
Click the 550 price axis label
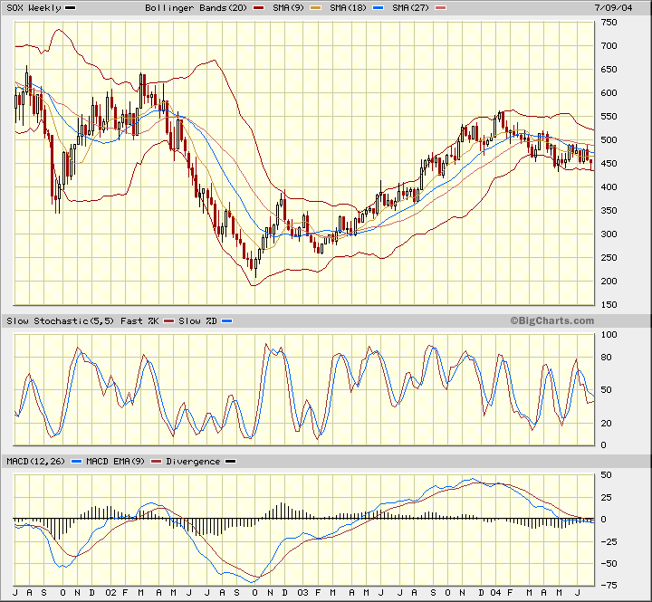tap(609, 117)
